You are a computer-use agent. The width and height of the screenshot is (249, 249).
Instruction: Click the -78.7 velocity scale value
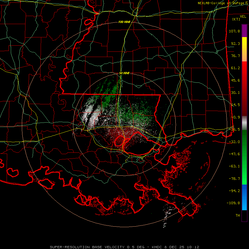point(234,179)
